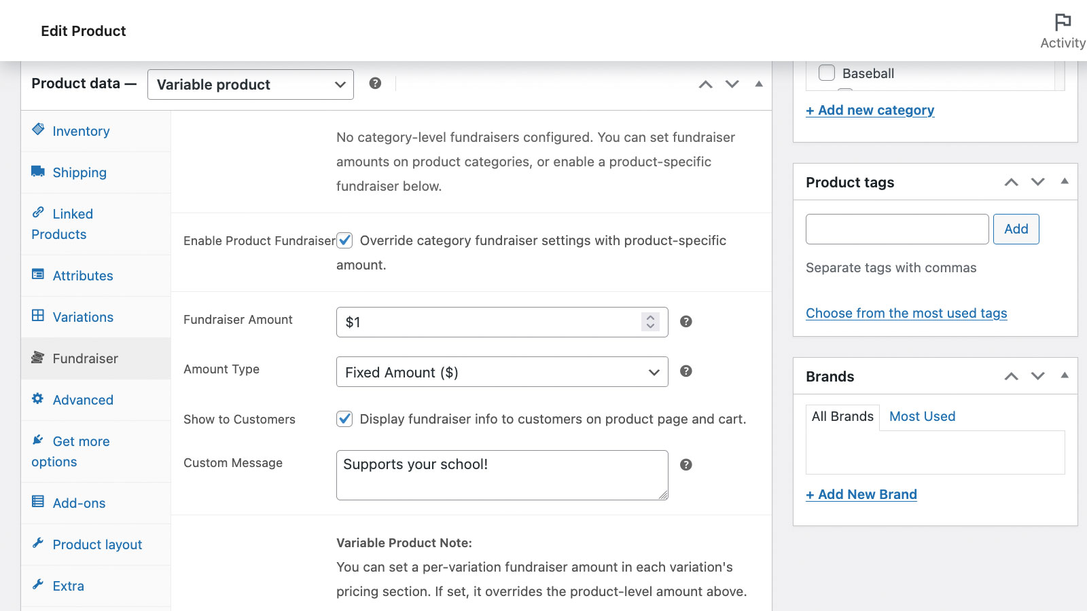This screenshot has height=611, width=1087.
Task: Uncheck Enable Product Fundraiser override
Action: pyautogui.click(x=344, y=240)
